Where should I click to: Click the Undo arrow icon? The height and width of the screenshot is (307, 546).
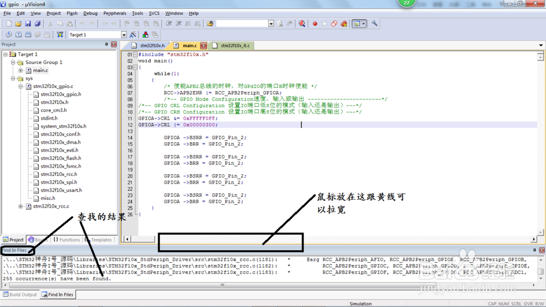pyautogui.click(x=82, y=23)
